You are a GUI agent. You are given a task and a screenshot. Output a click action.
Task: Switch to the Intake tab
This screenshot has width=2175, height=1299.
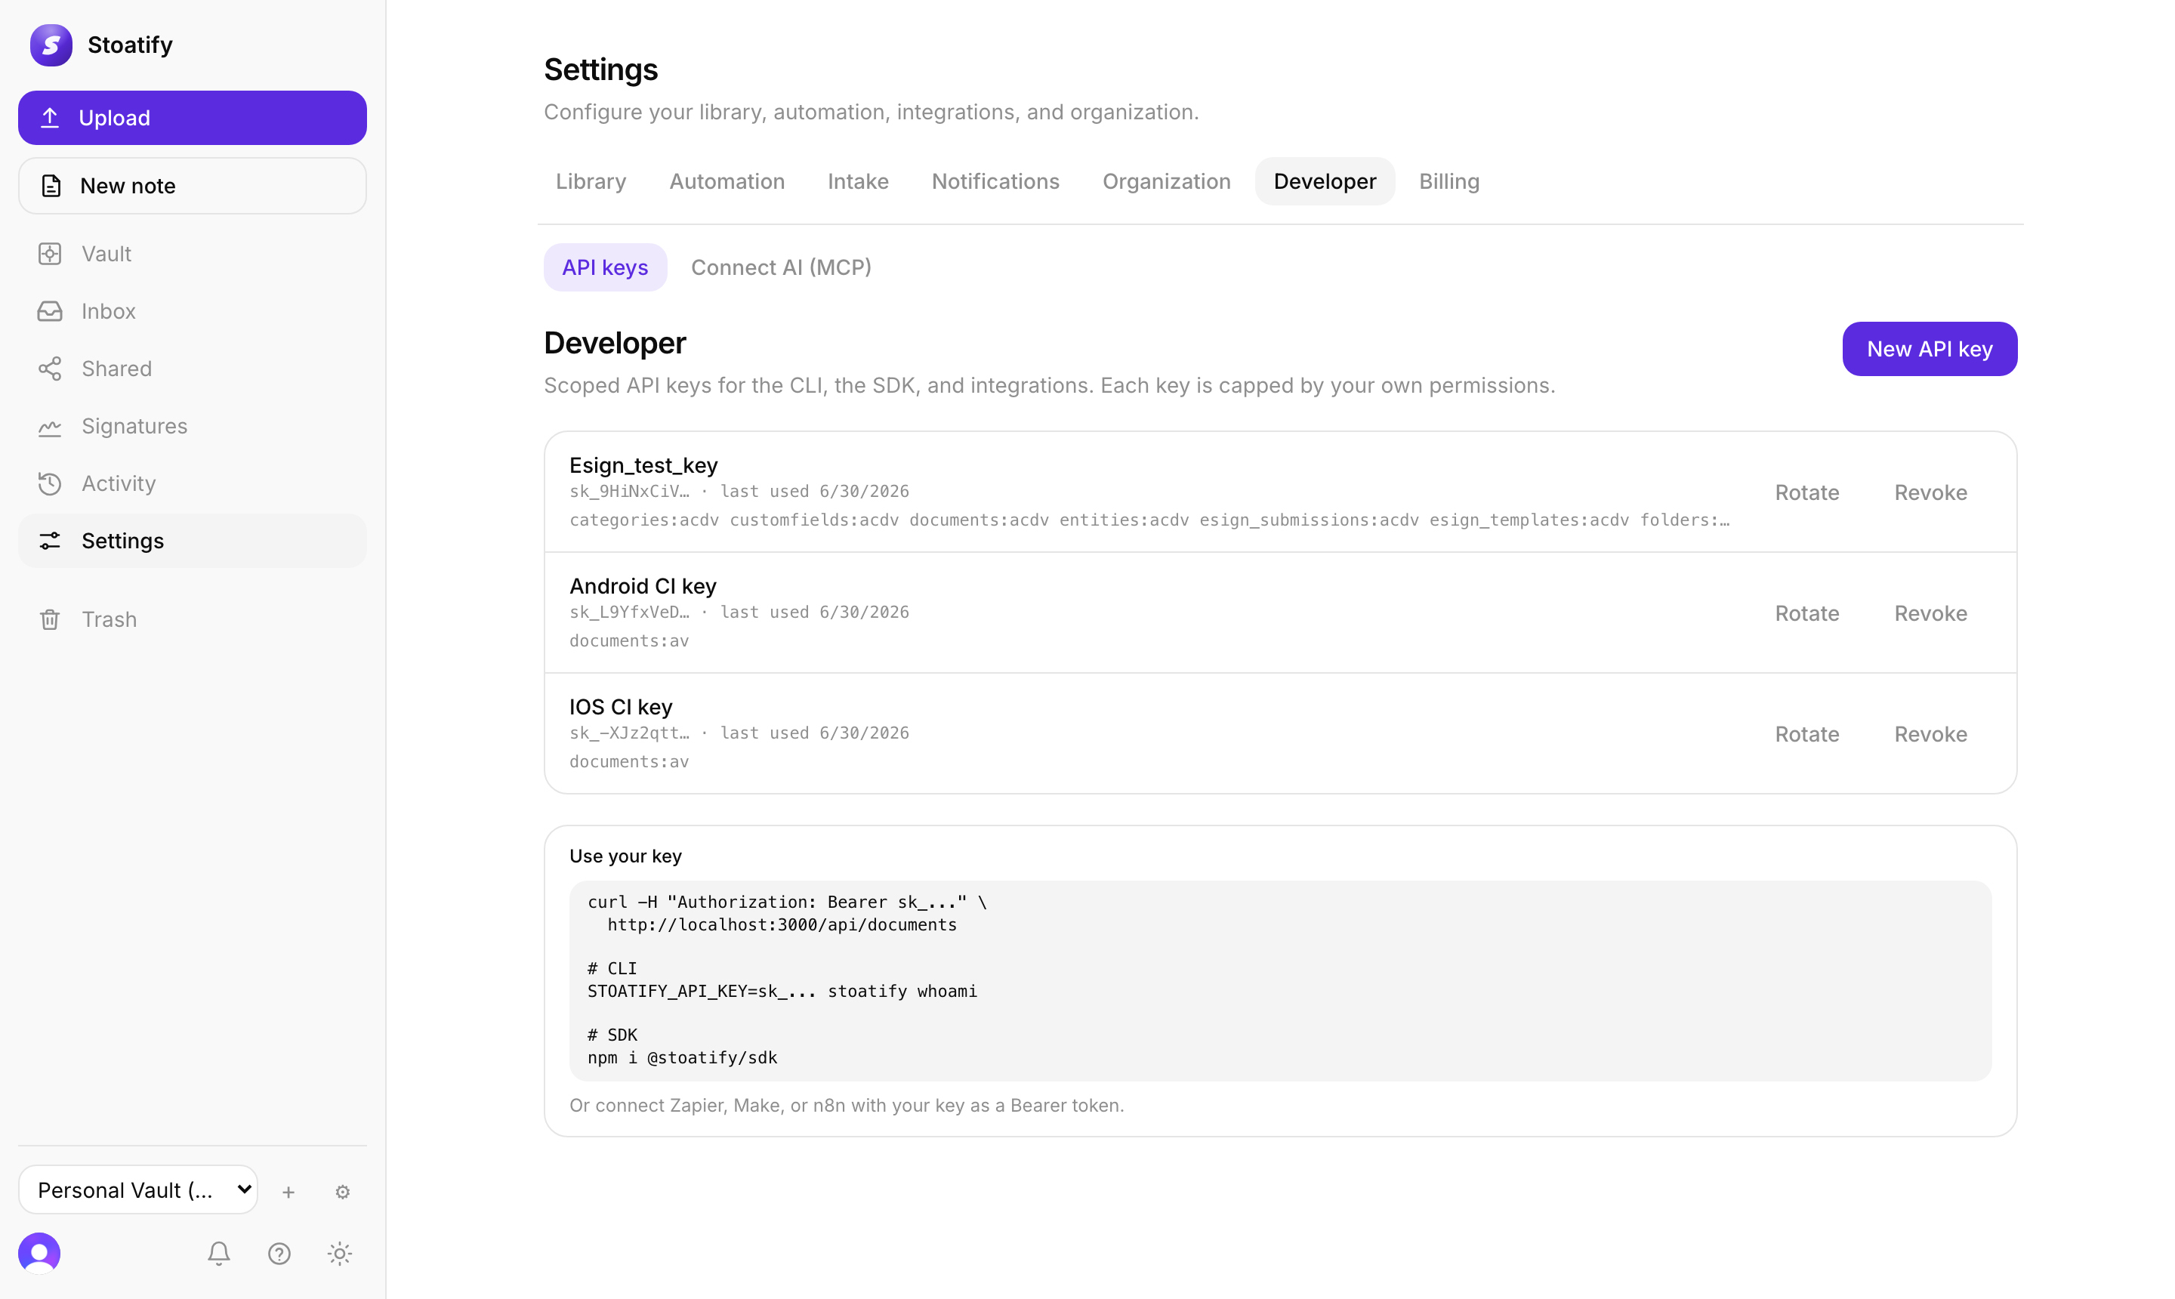pyautogui.click(x=858, y=181)
